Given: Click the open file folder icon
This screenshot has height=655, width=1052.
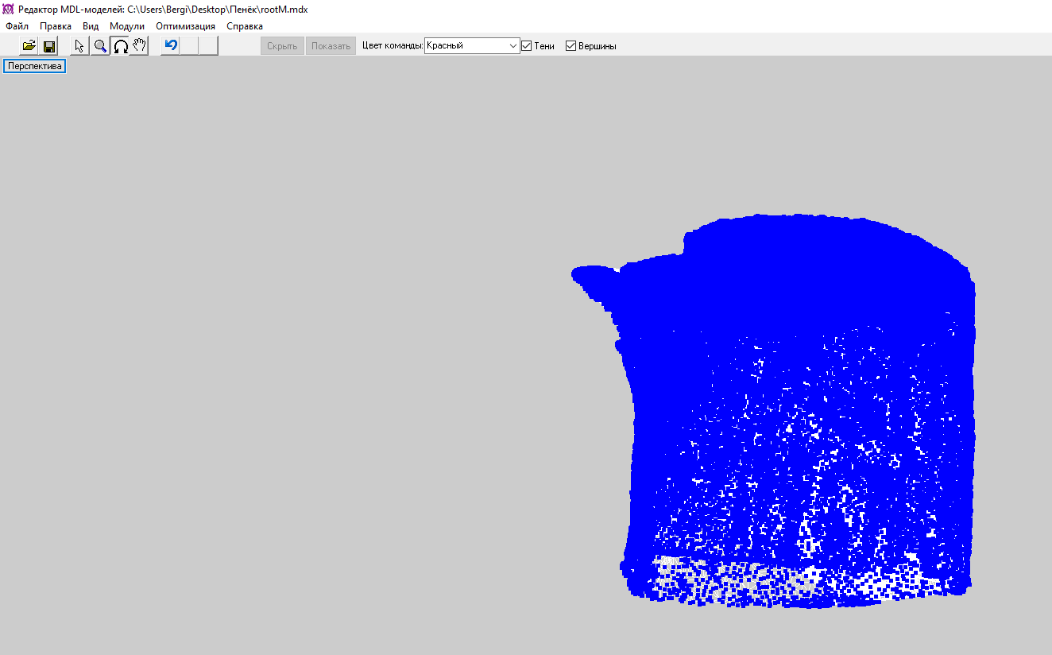Looking at the screenshot, I should click(29, 46).
